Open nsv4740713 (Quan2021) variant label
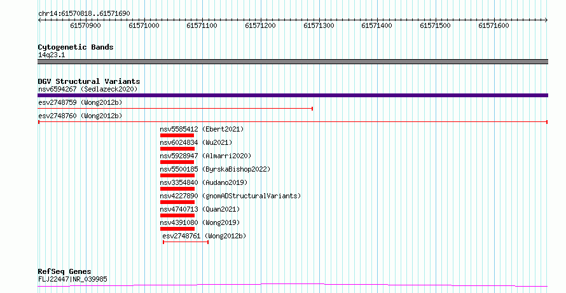The height and width of the screenshot is (293, 566). (200, 209)
